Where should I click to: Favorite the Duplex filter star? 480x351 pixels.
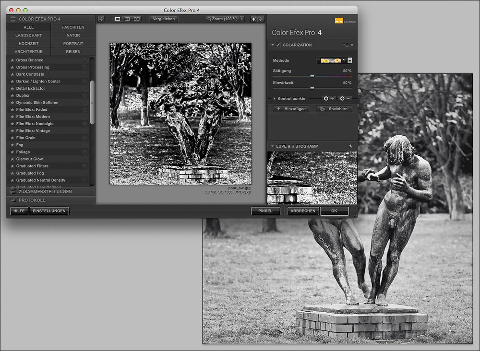[x=12, y=95]
